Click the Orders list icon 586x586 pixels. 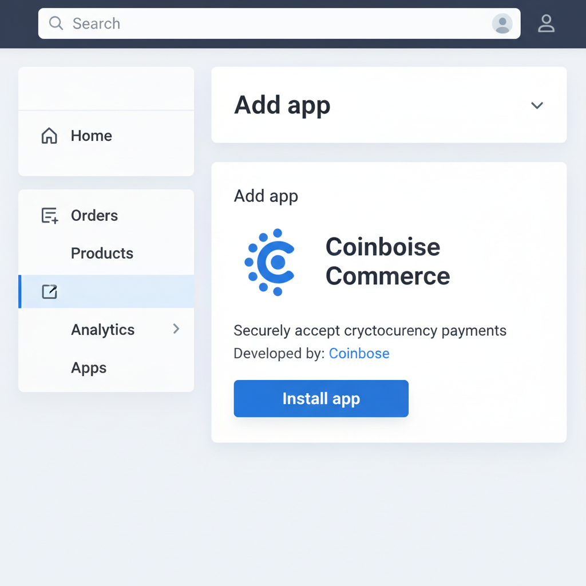click(x=49, y=215)
